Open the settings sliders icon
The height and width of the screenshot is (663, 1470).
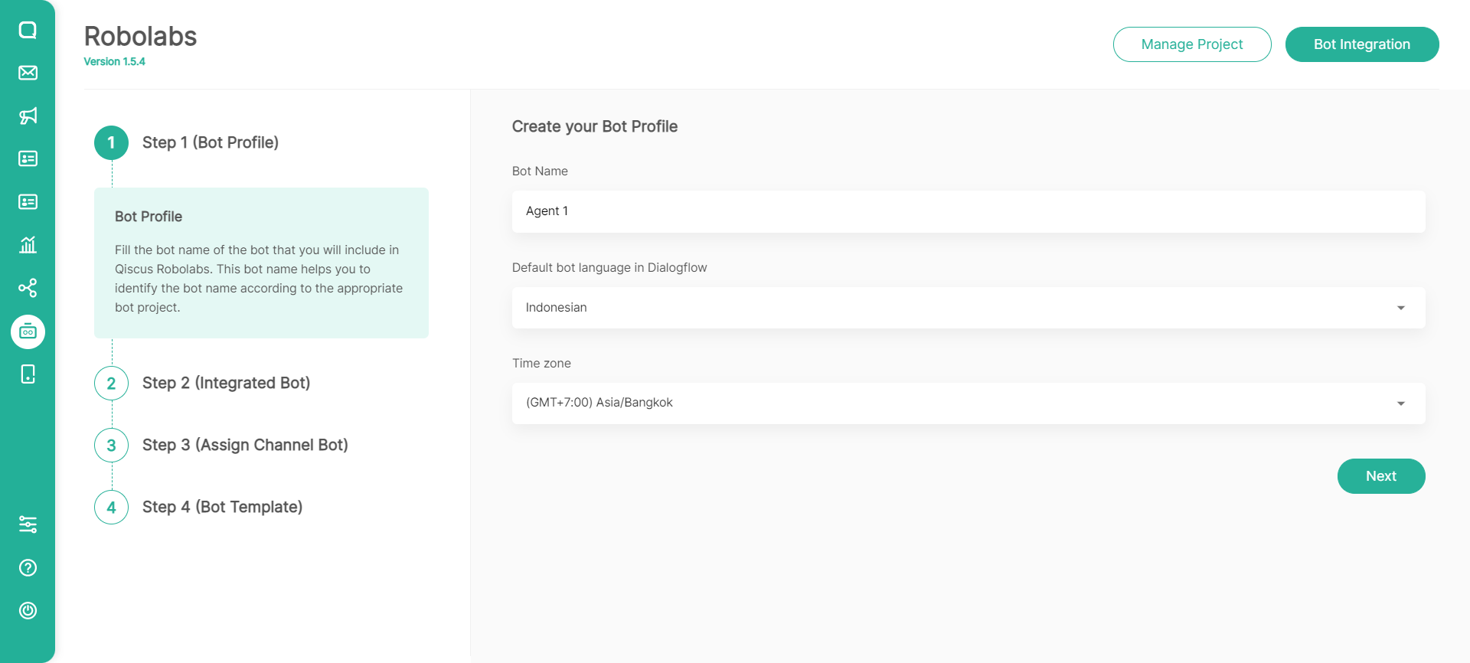(28, 524)
